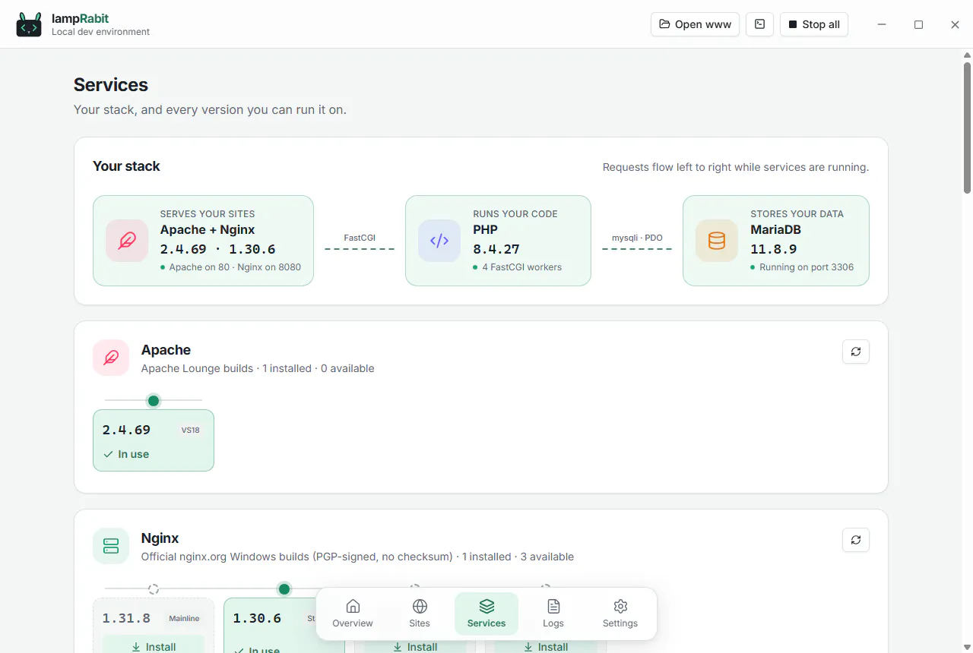Screen dimensions: 973x653
Task: Click the PHP code brackets icon
Action: 439,241
